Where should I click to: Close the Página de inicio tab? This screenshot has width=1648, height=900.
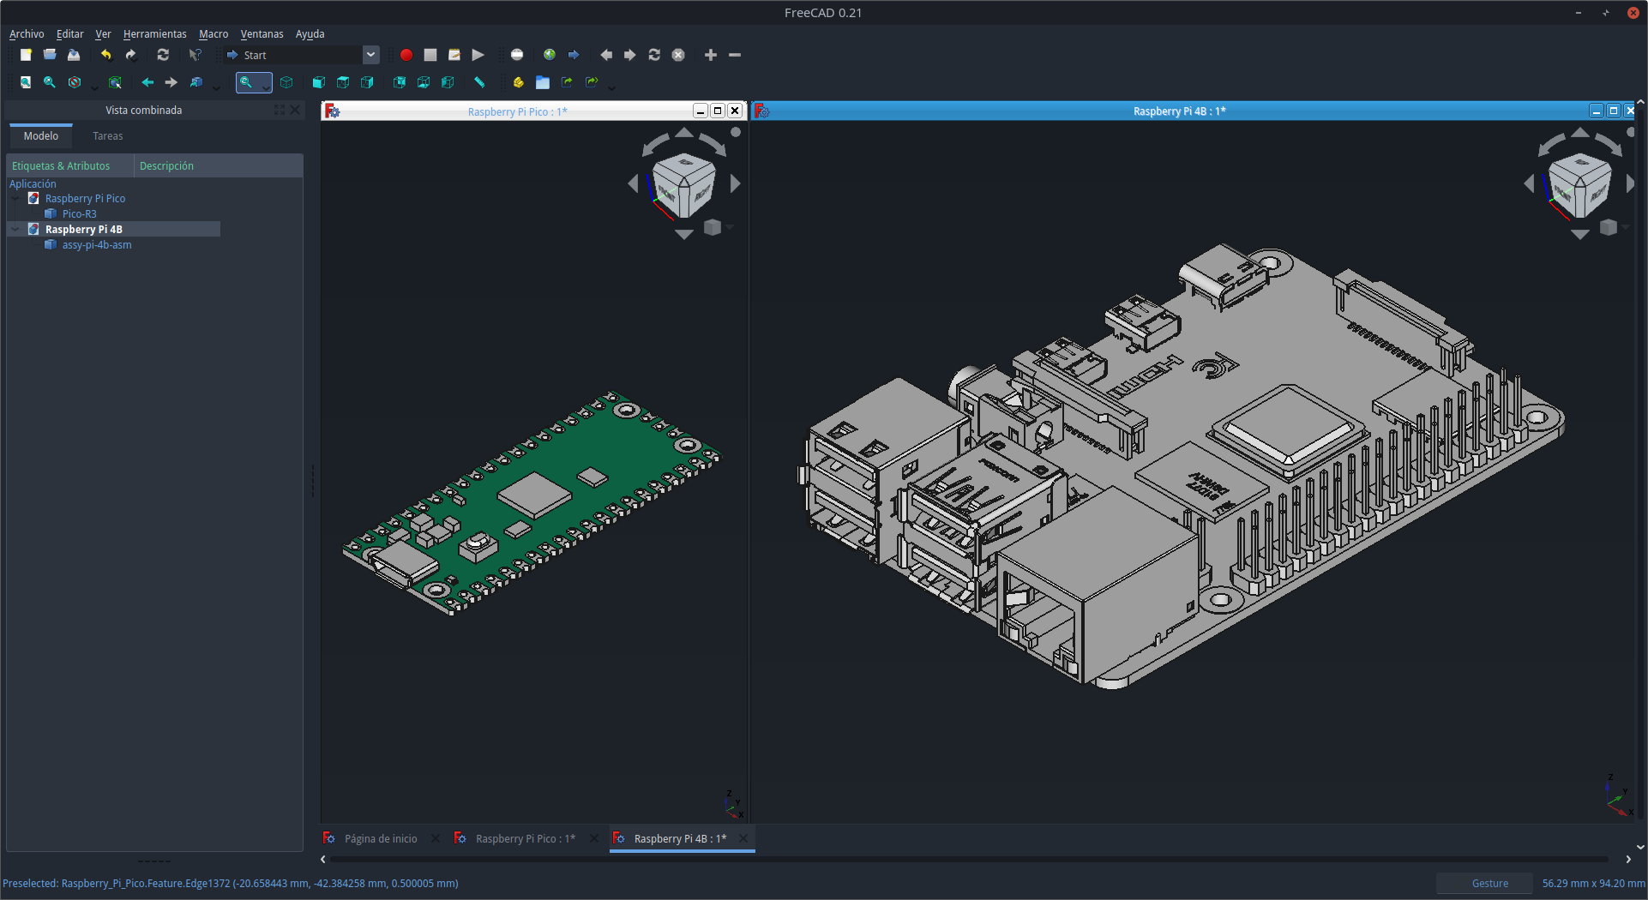436,839
